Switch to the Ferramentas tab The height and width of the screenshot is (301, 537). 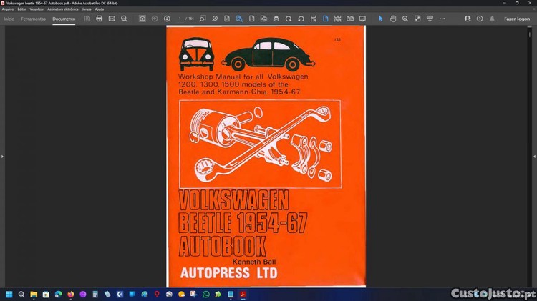(34, 19)
